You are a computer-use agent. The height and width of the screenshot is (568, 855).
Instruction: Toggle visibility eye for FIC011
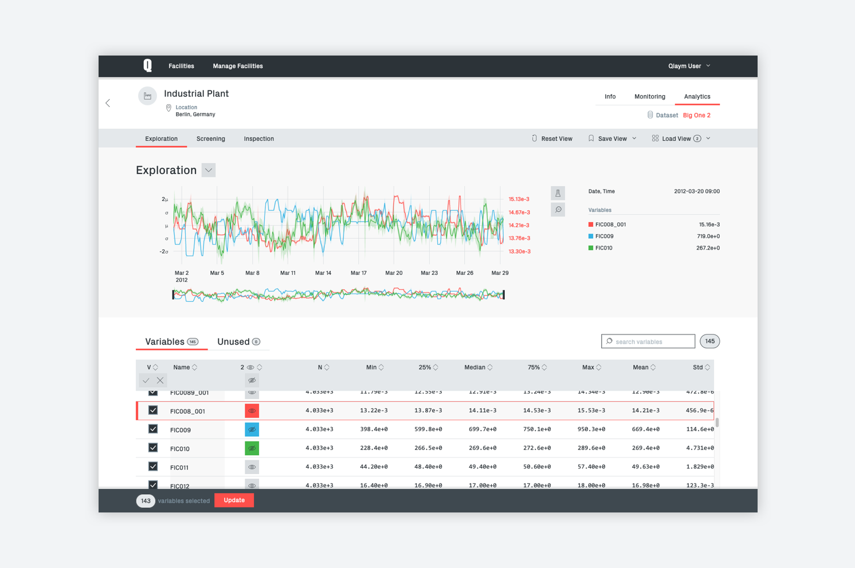[252, 467]
